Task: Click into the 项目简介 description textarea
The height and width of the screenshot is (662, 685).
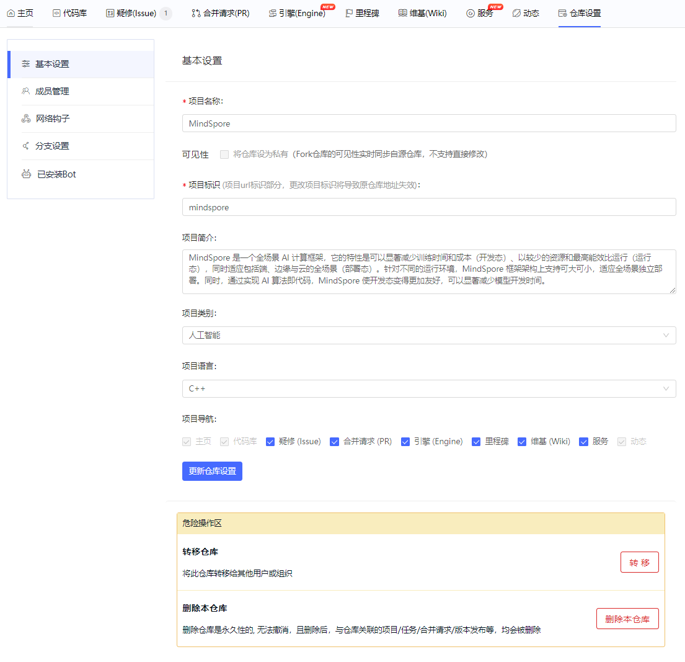Action: pyautogui.click(x=429, y=272)
